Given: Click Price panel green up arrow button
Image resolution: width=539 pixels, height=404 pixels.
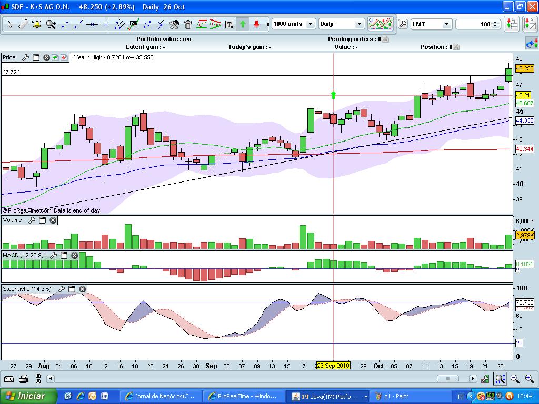Looking at the screenshot, I should tap(55, 57).
